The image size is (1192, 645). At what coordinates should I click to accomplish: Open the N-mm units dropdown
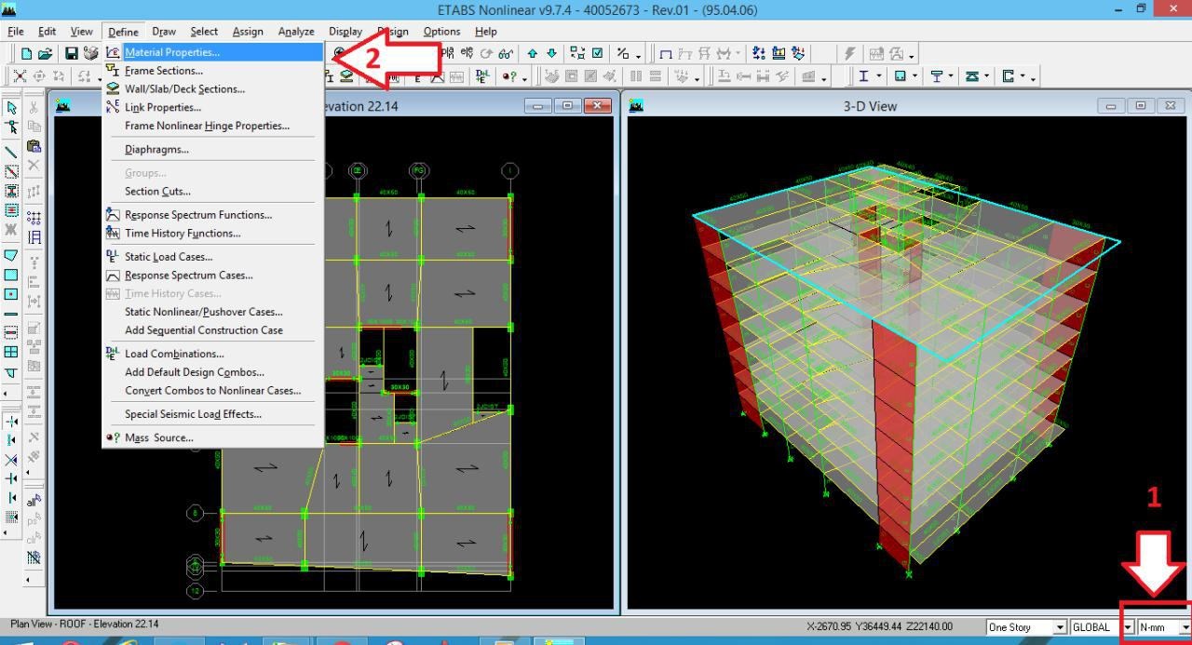tap(1185, 627)
